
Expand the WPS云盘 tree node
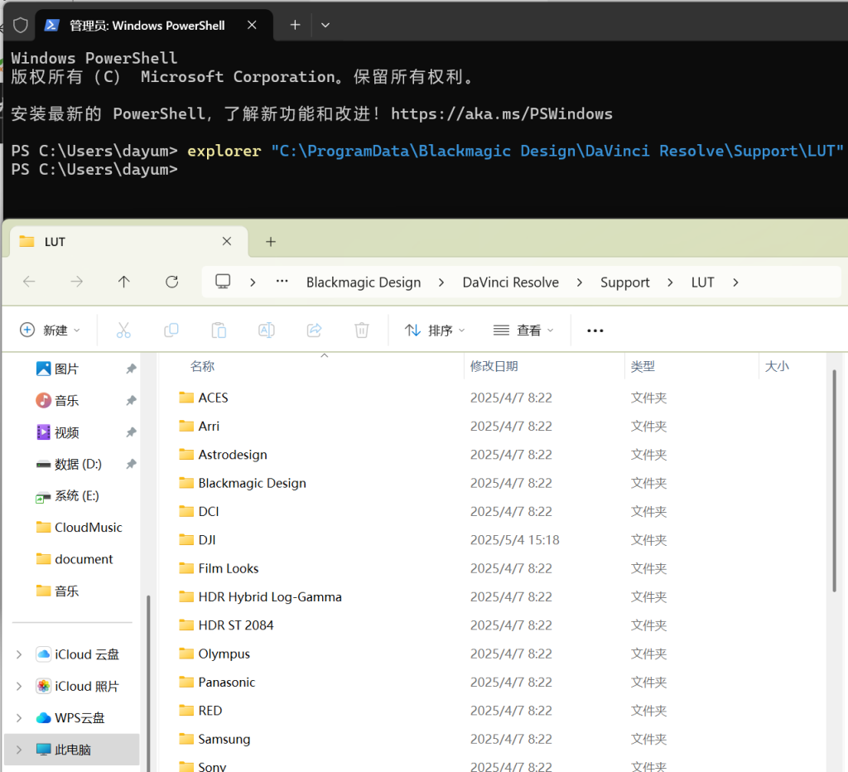pyautogui.click(x=19, y=718)
